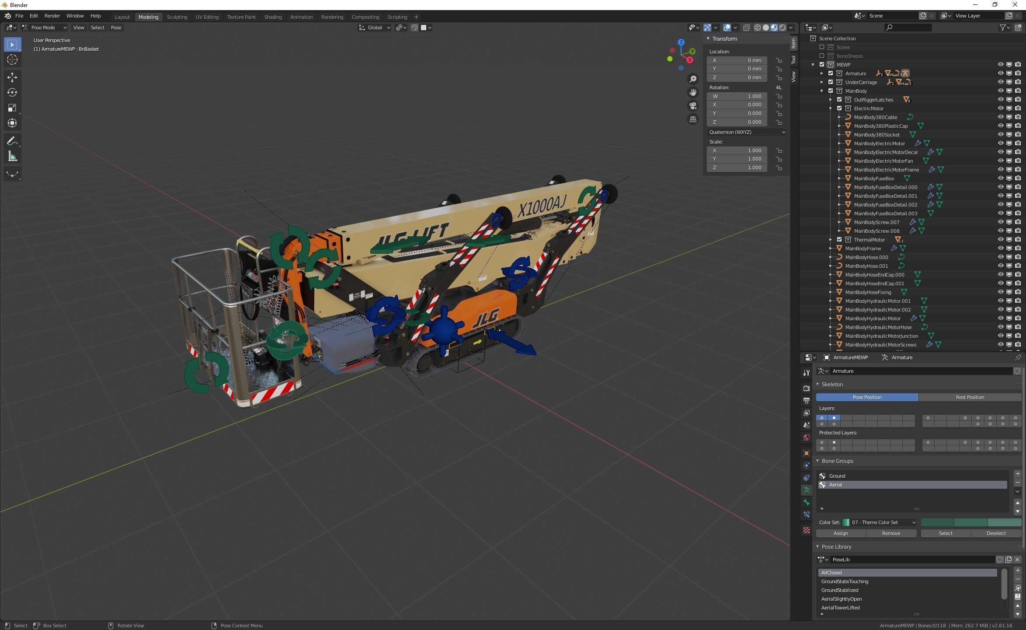Expand the UnderCarriage collection
The image size is (1026, 630).
tap(822, 82)
